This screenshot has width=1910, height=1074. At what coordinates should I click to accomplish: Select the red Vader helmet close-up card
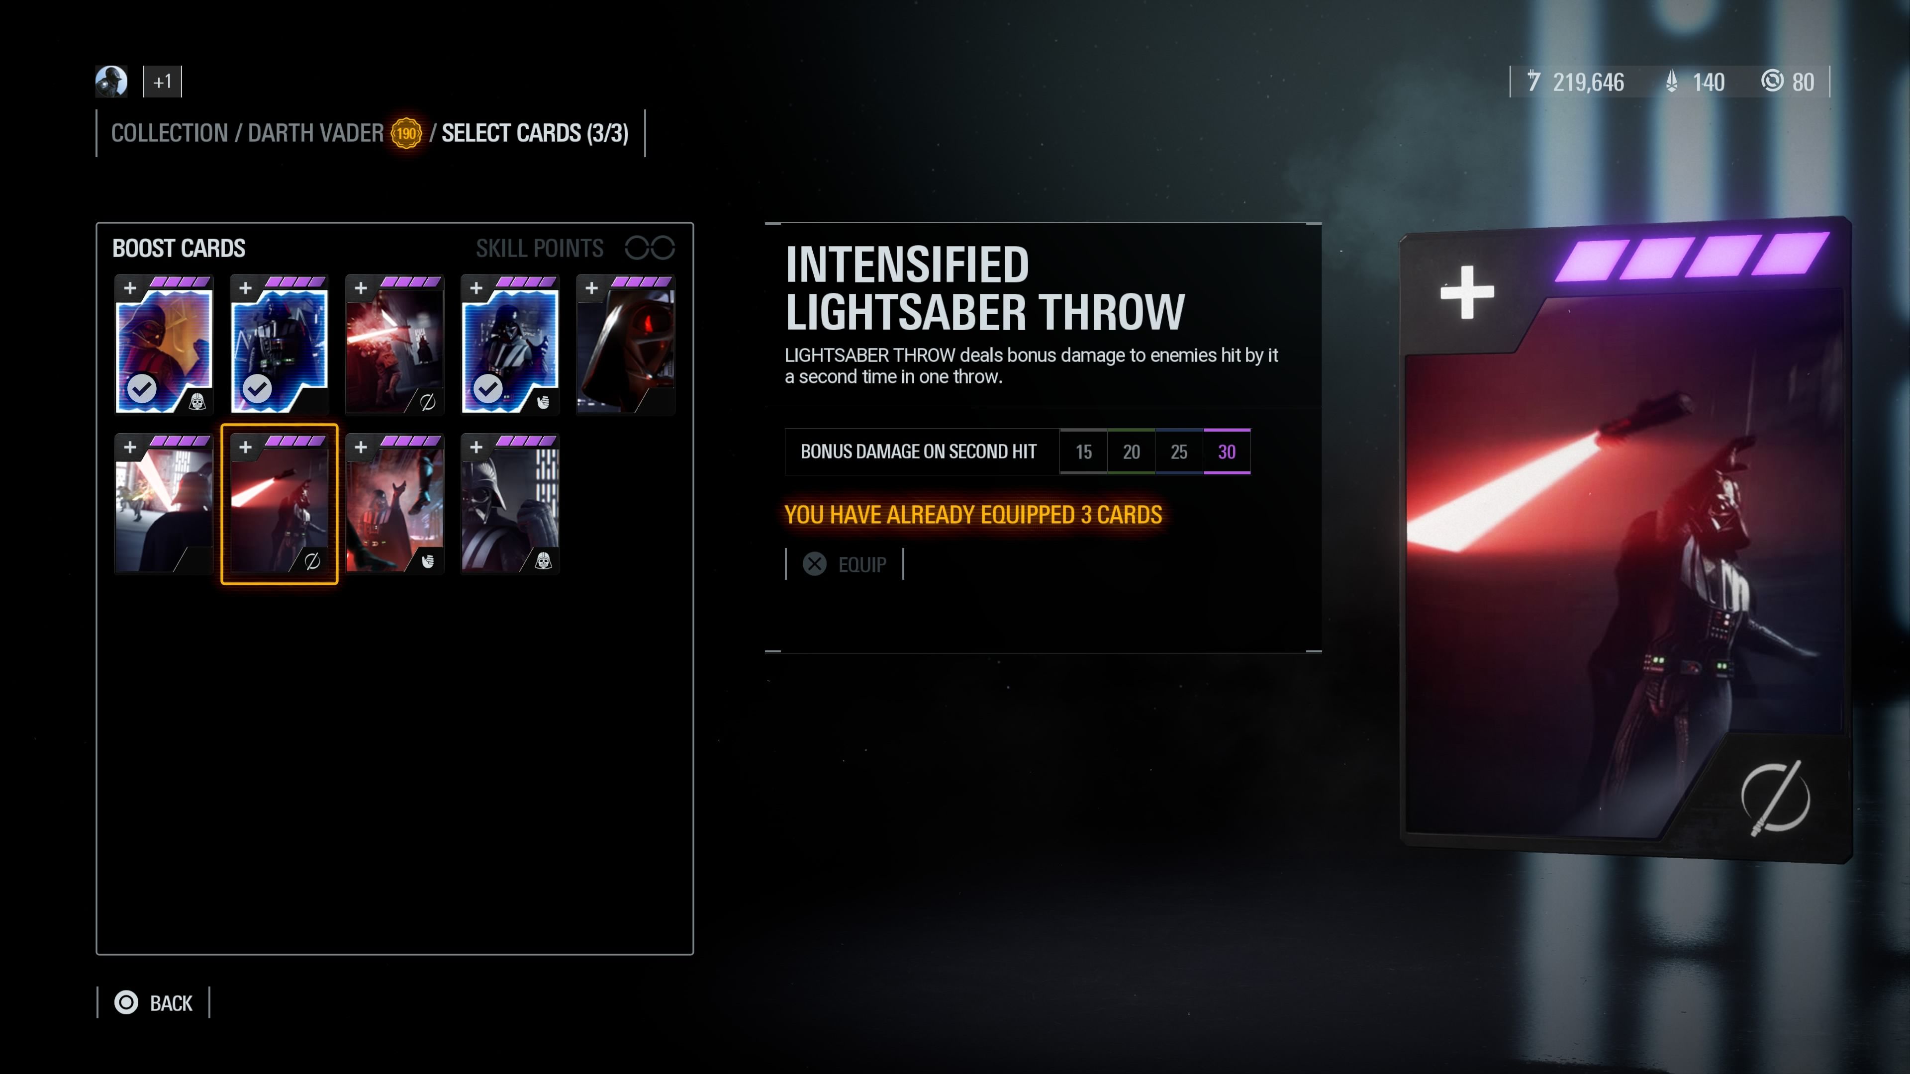(625, 345)
